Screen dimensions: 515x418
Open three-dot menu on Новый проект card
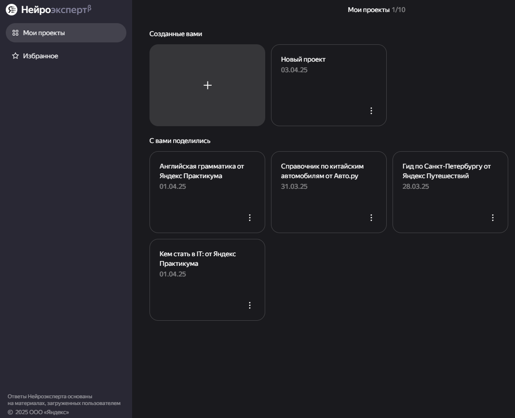pos(371,111)
